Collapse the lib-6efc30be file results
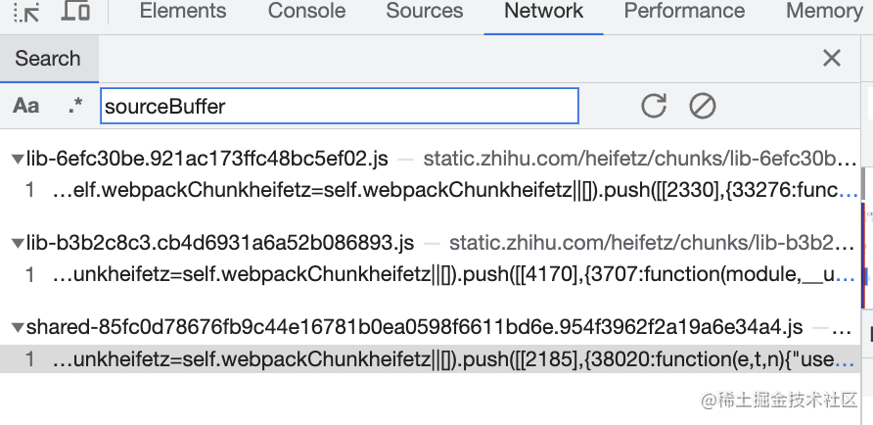This screenshot has width=873, height=425. (17, 159)
